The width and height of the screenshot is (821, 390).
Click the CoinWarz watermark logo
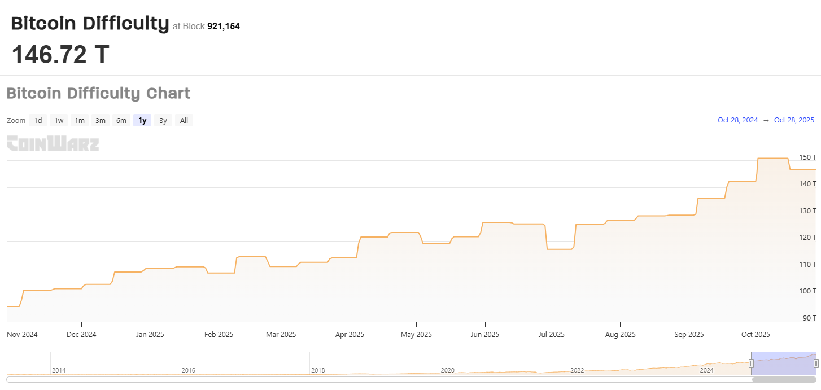click(x=53, y=144)
